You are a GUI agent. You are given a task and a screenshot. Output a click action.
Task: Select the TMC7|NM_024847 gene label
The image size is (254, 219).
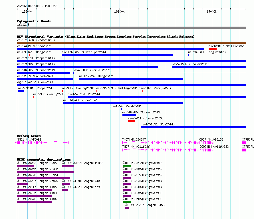[x=134, y=139]
